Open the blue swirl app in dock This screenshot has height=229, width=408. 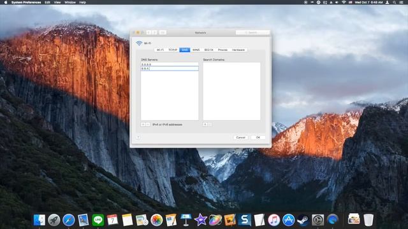(333, 220)
